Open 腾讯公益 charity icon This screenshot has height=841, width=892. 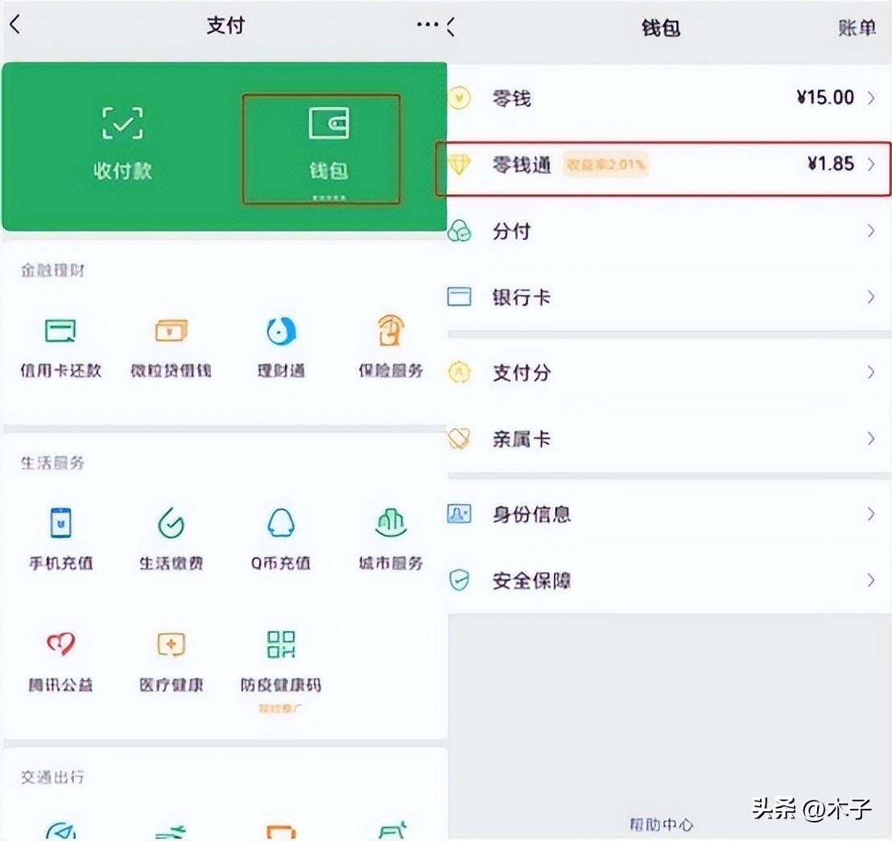point(60,644)
